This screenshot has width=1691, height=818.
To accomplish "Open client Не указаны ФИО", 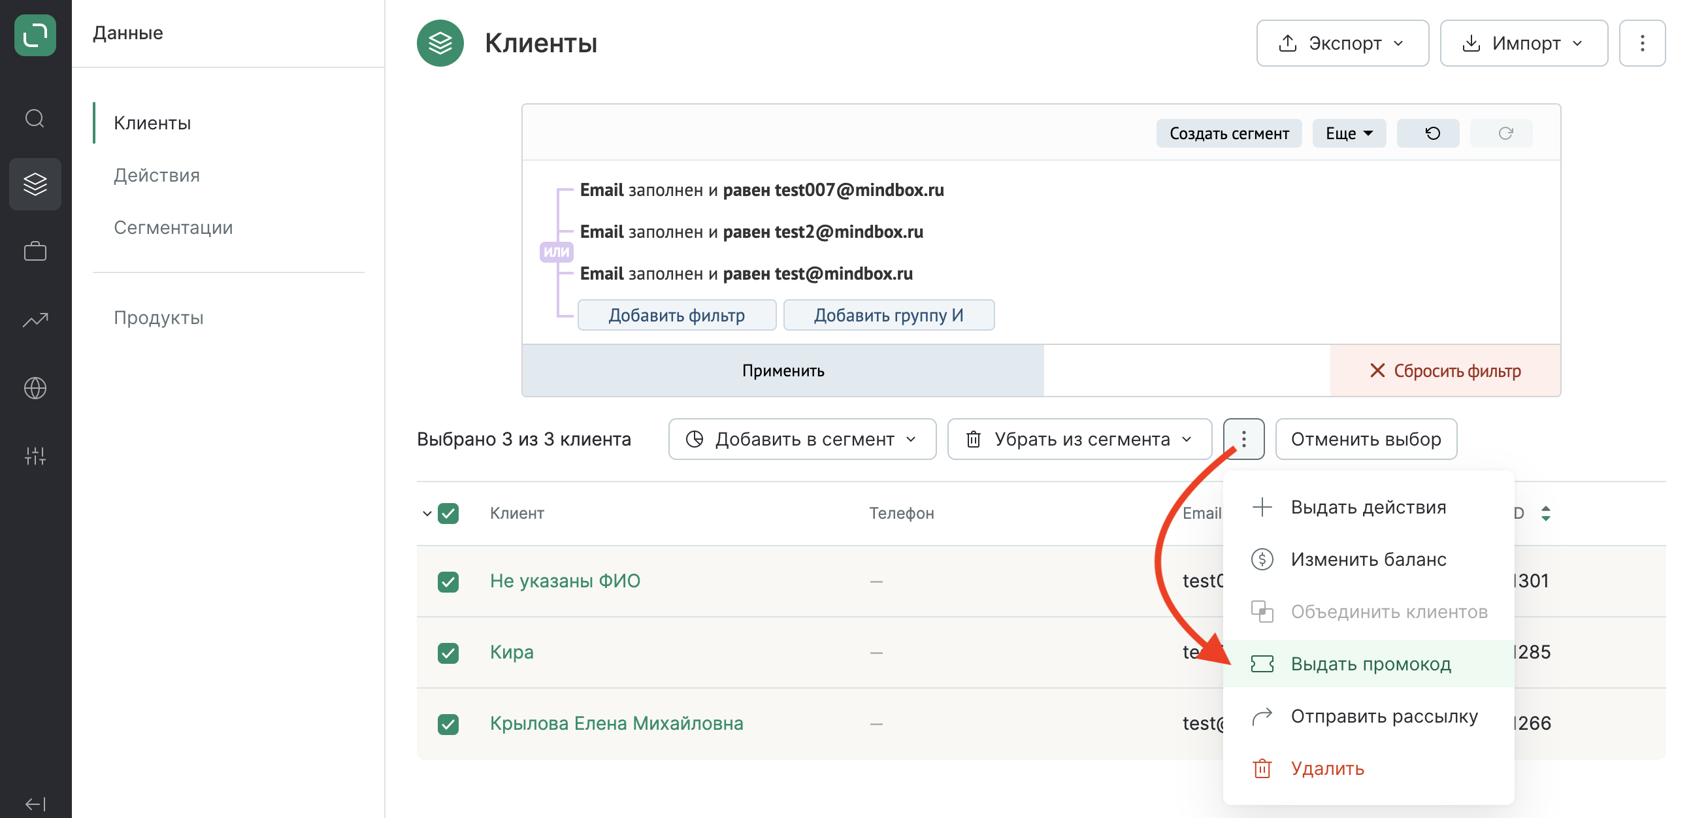I will 565,581.
